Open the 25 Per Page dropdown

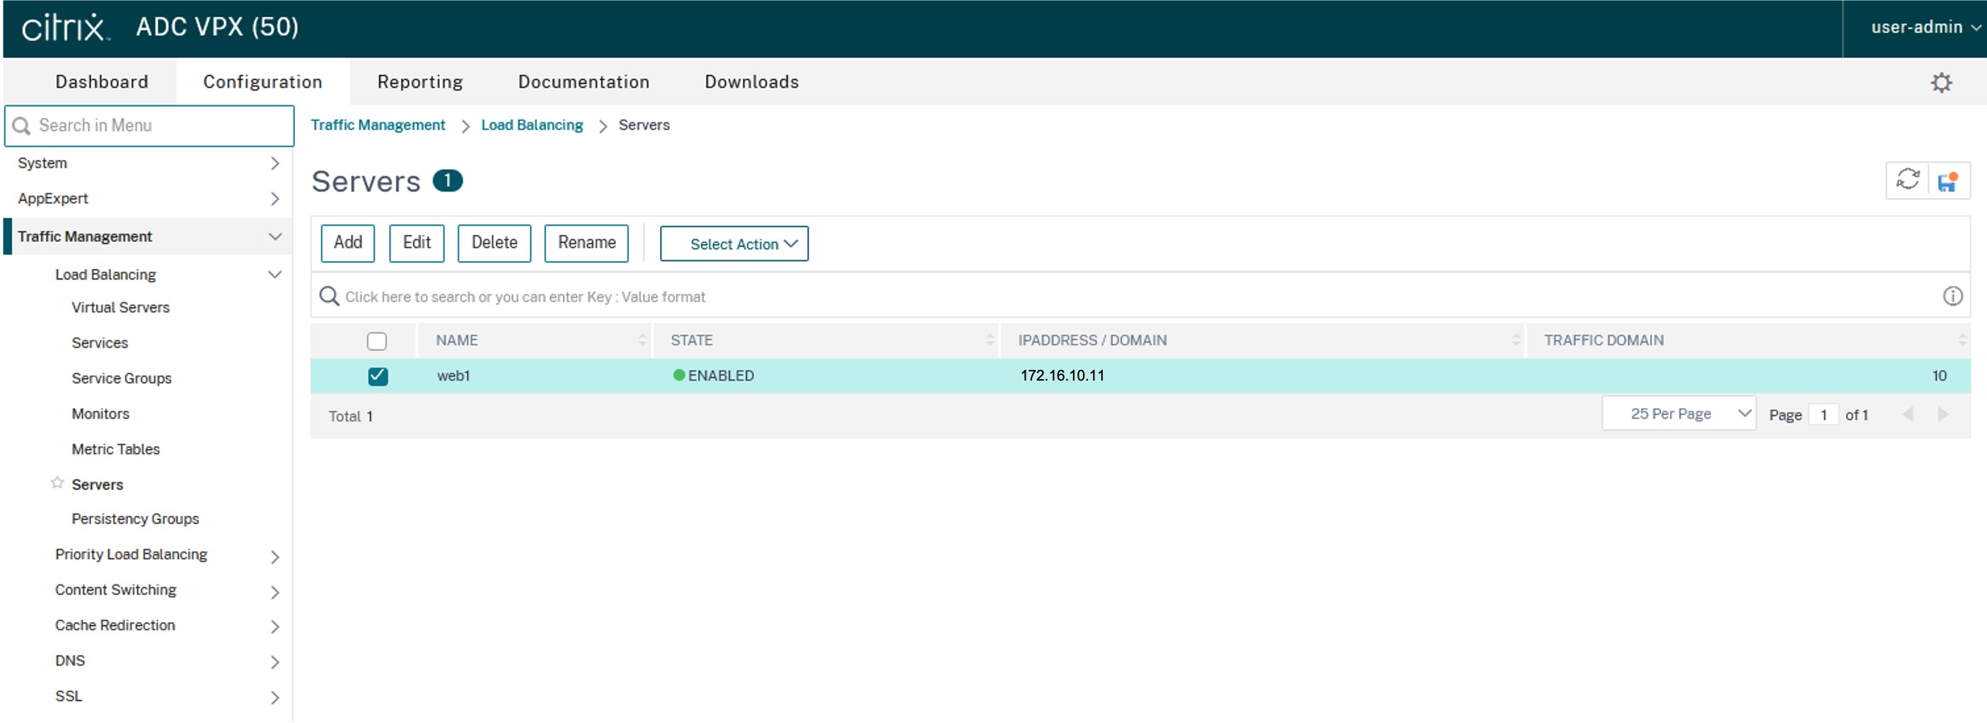1679,415
